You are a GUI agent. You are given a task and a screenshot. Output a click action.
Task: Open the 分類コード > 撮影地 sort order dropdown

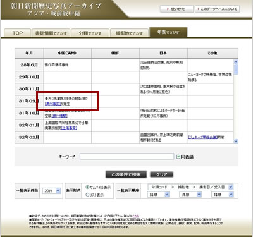190,187
